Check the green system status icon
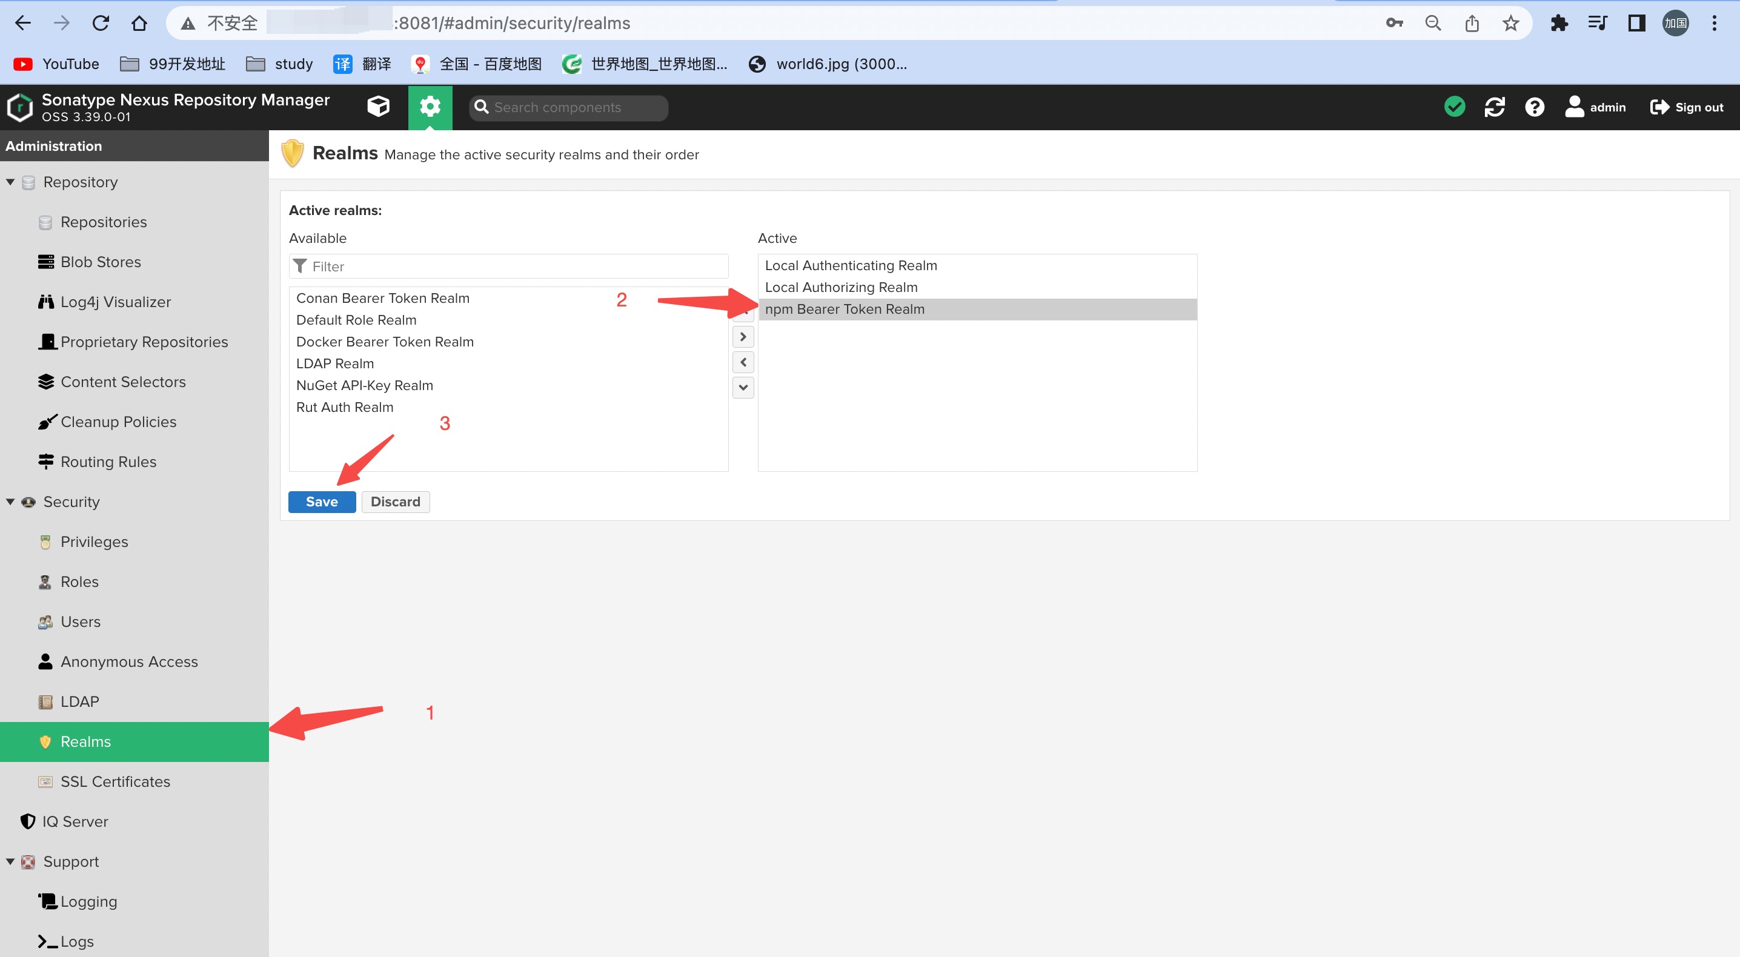 coord(1454,107)
